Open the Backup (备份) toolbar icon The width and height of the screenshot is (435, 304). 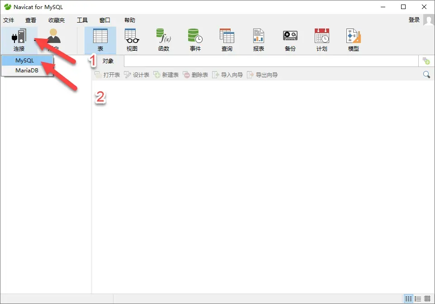click(290, 40)
